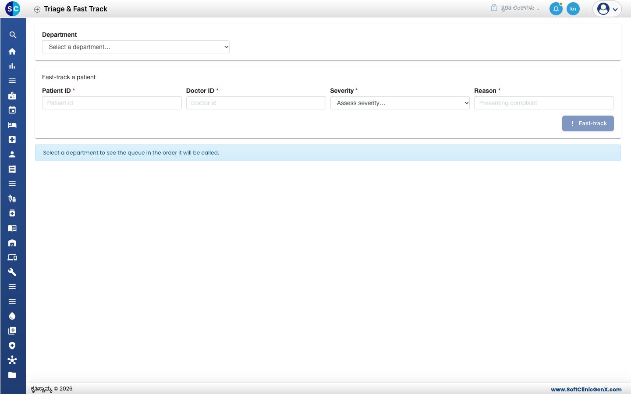Viewport: 631px width, 394px height.
Task: Click the stacked plus library icon
Action: (x=12, y=331)
